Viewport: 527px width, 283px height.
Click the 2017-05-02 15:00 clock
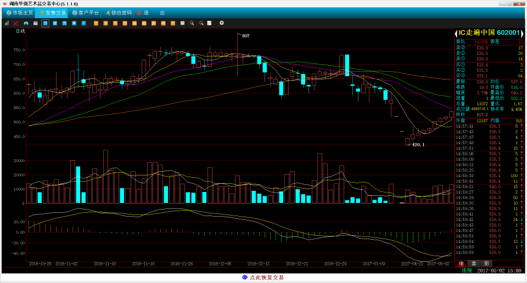point(499,270)
